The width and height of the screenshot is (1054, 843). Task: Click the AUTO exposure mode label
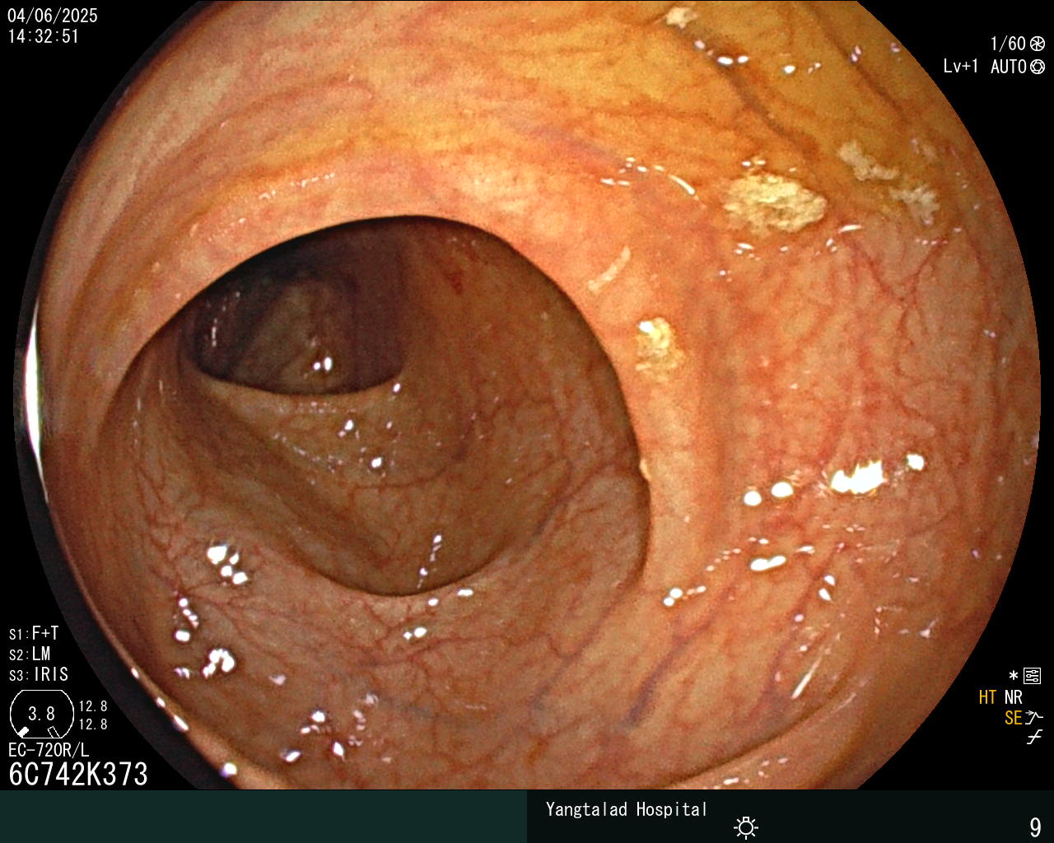click(x=1008, y=67)
